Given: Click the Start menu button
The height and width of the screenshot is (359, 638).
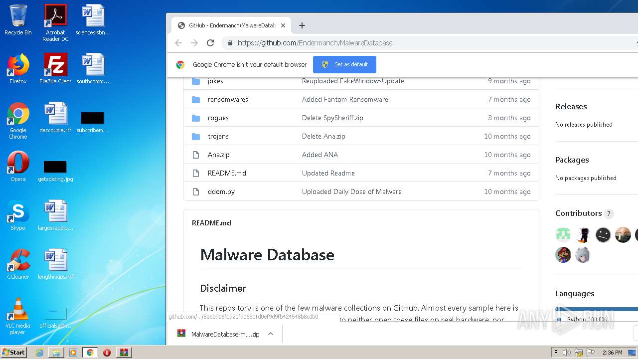Looking at the screenshot, I should click(x=14, y=353).
